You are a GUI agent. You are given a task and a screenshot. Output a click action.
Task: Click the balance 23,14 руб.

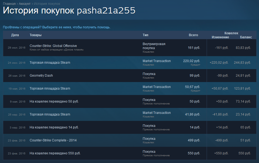243,114
